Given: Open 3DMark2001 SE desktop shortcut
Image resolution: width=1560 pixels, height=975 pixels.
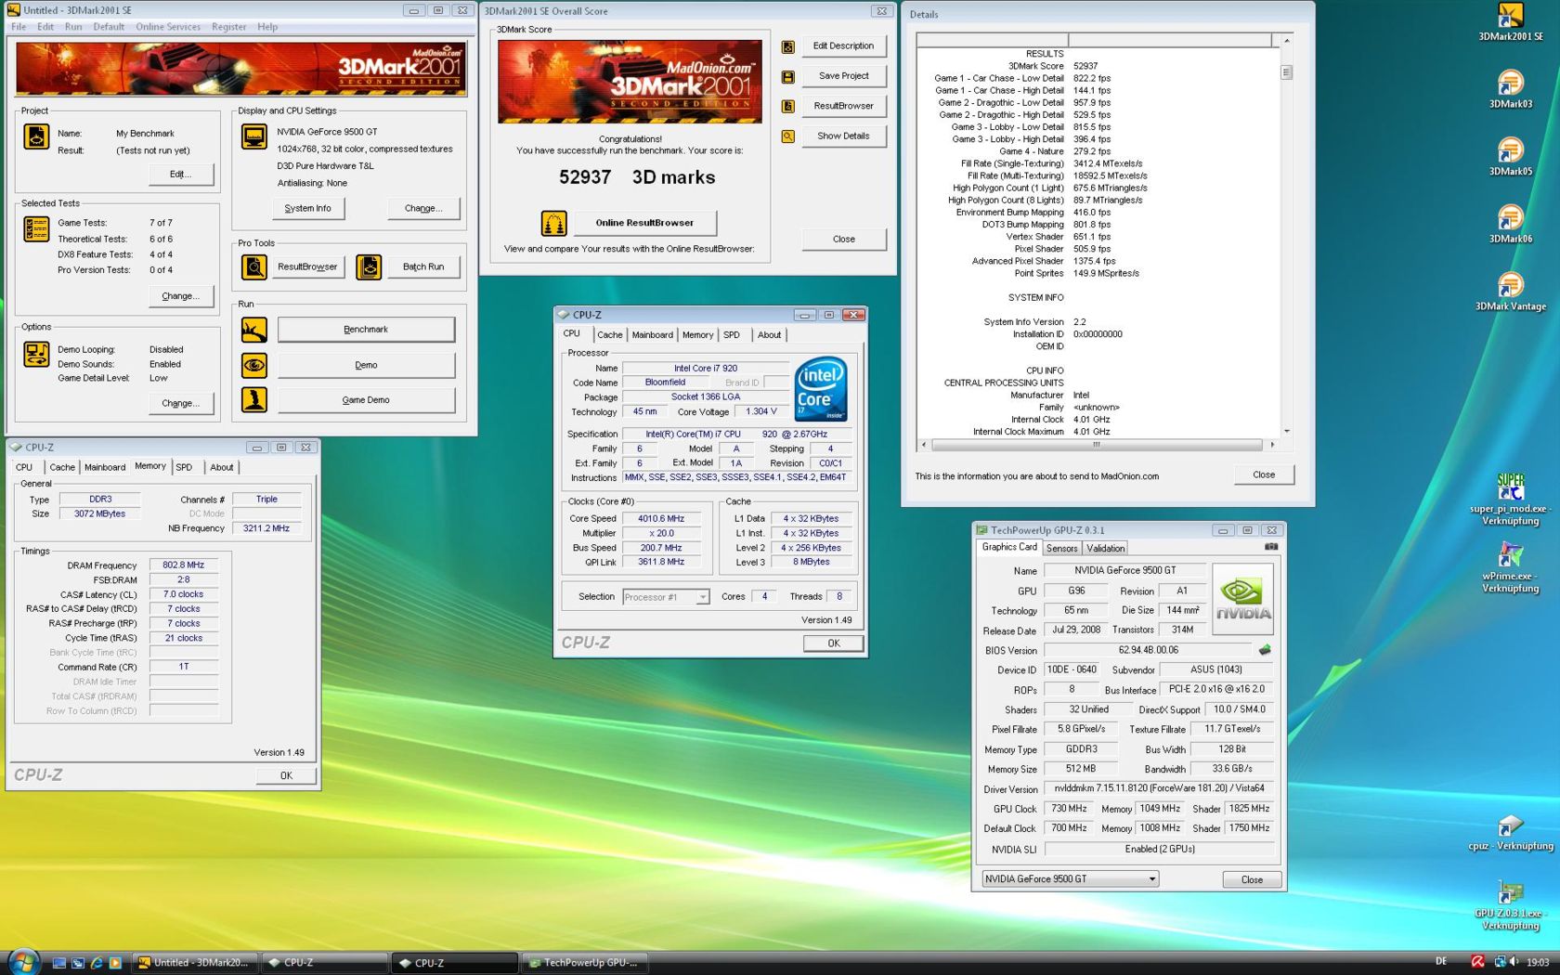Looking at the screenshot, I should click(1511, 22).
